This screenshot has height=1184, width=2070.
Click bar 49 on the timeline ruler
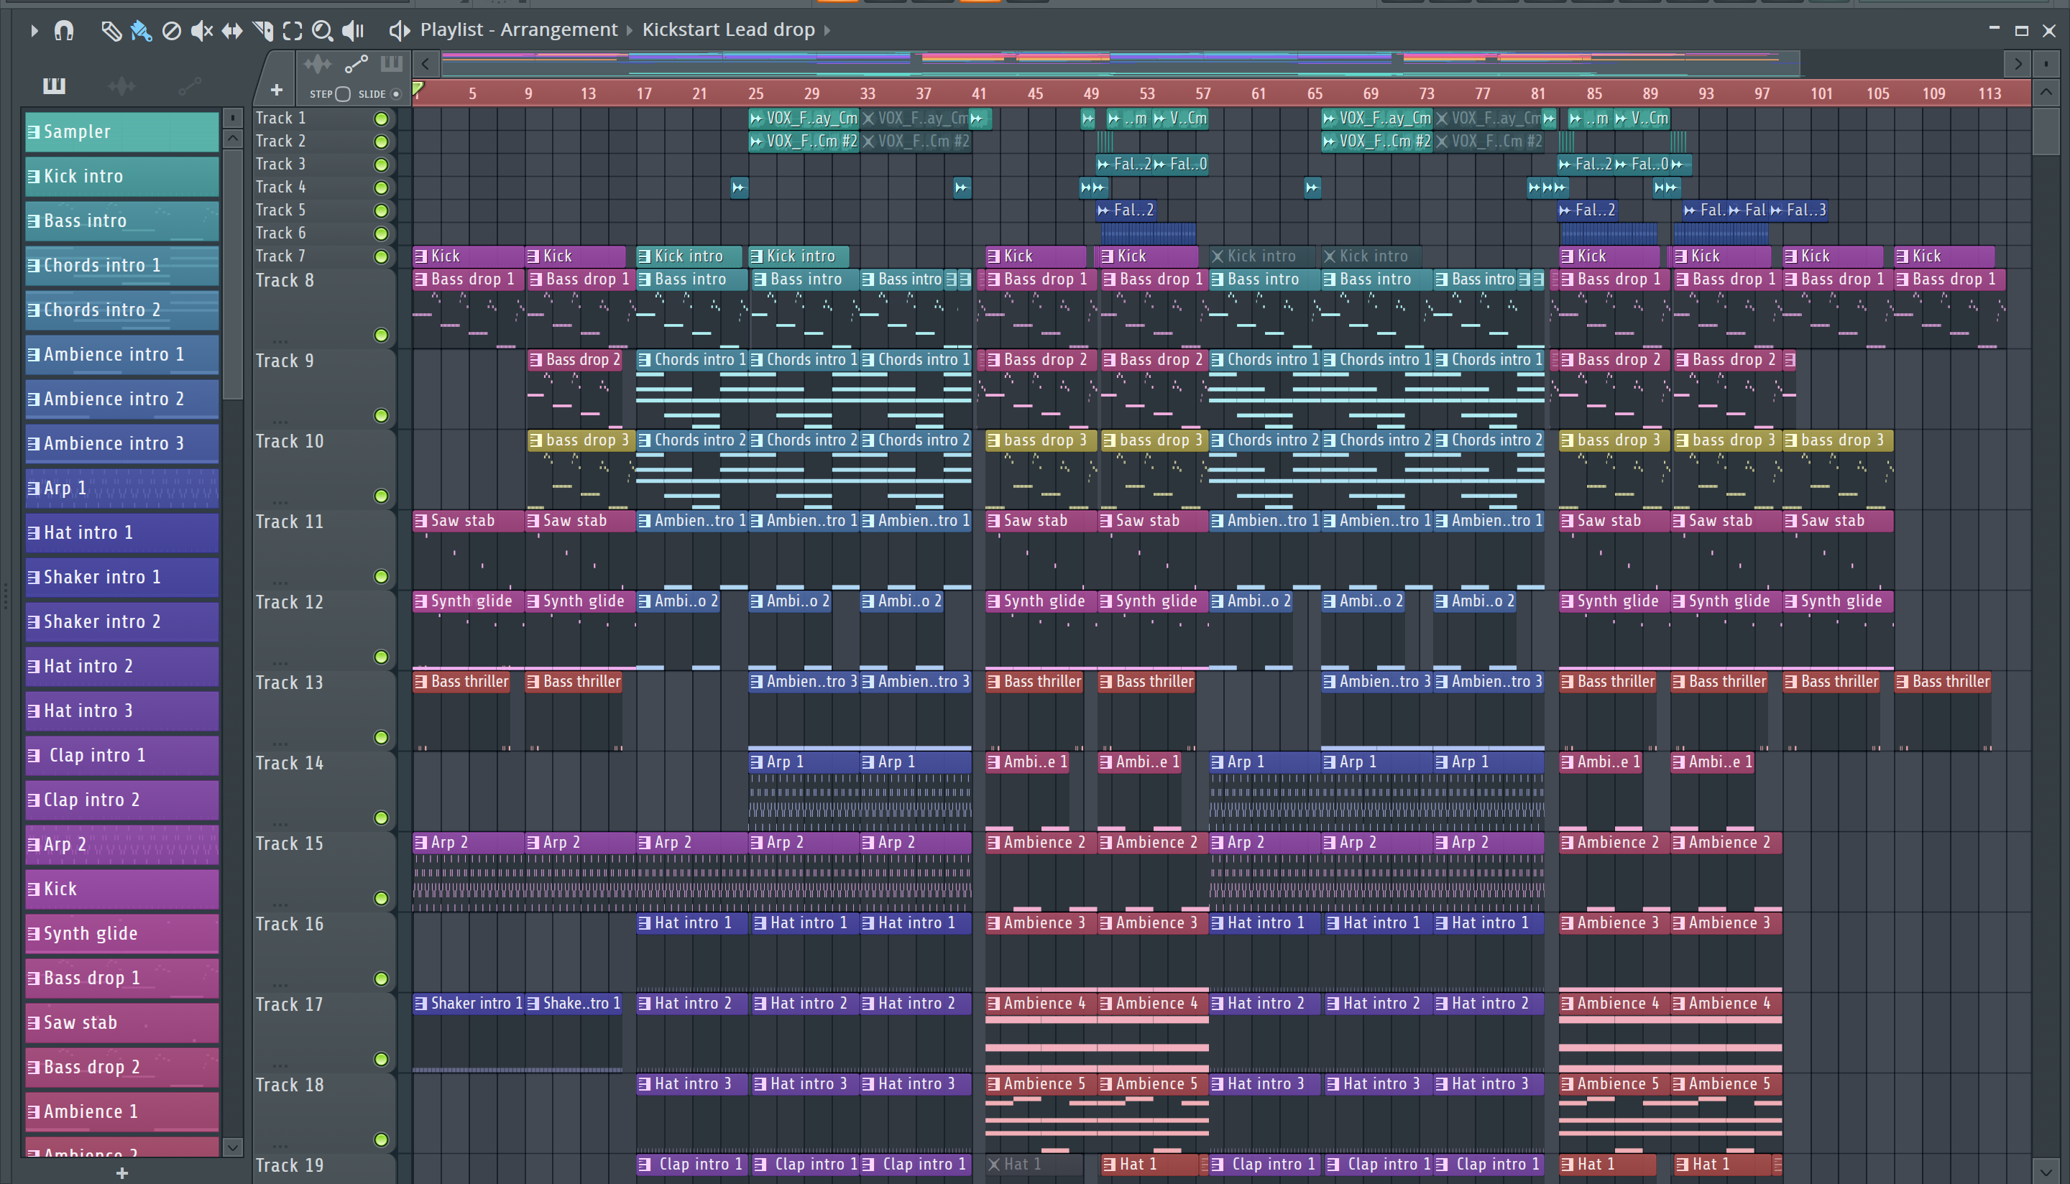click(1091, 93)
